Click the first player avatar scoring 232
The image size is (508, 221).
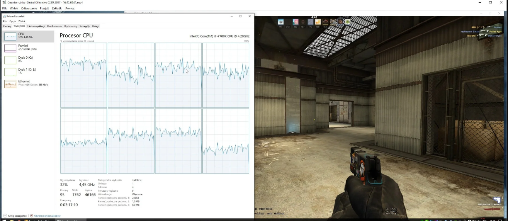click(x=281, y=22)
